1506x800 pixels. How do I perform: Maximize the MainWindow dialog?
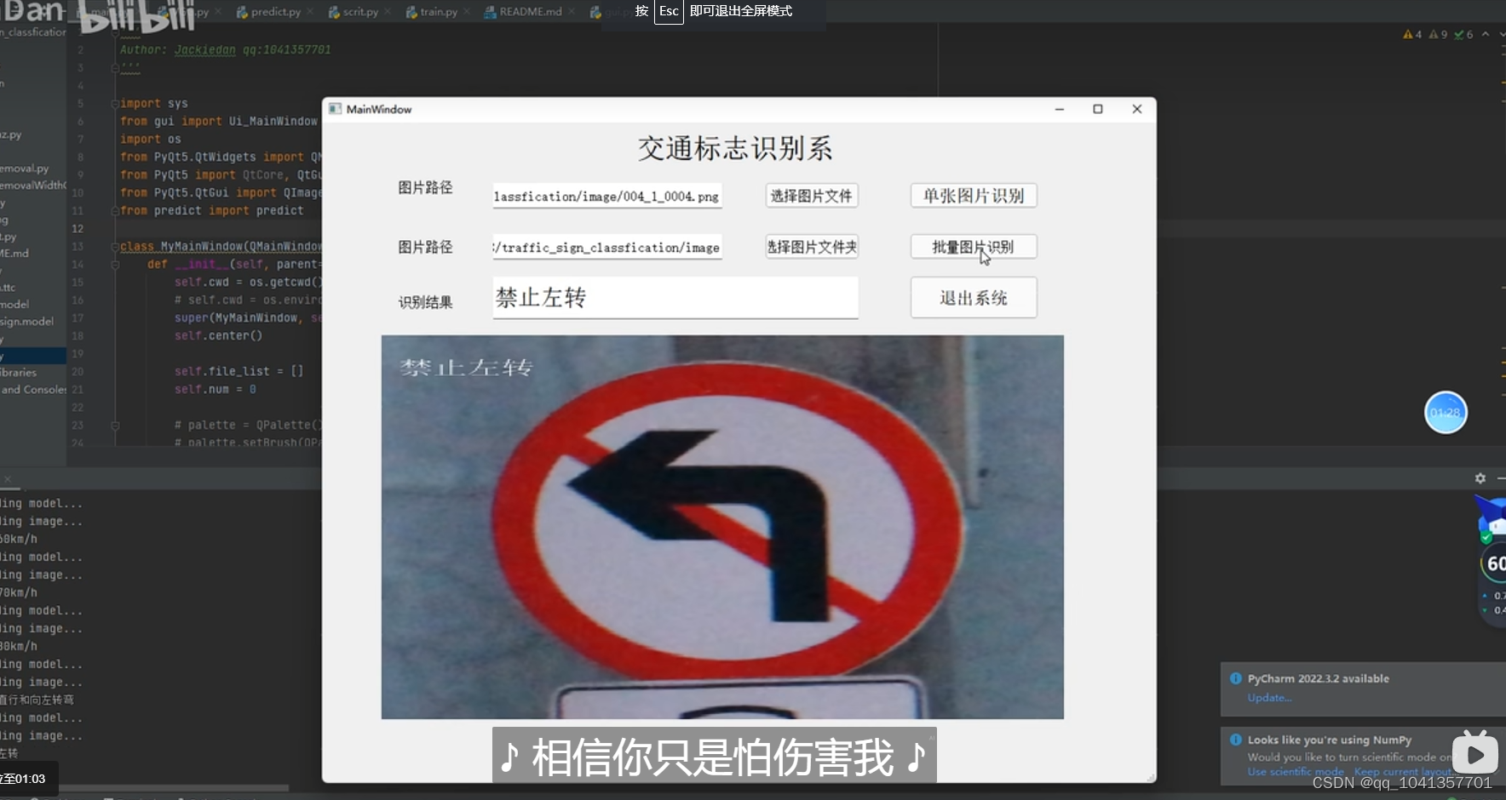(1098, 109)
